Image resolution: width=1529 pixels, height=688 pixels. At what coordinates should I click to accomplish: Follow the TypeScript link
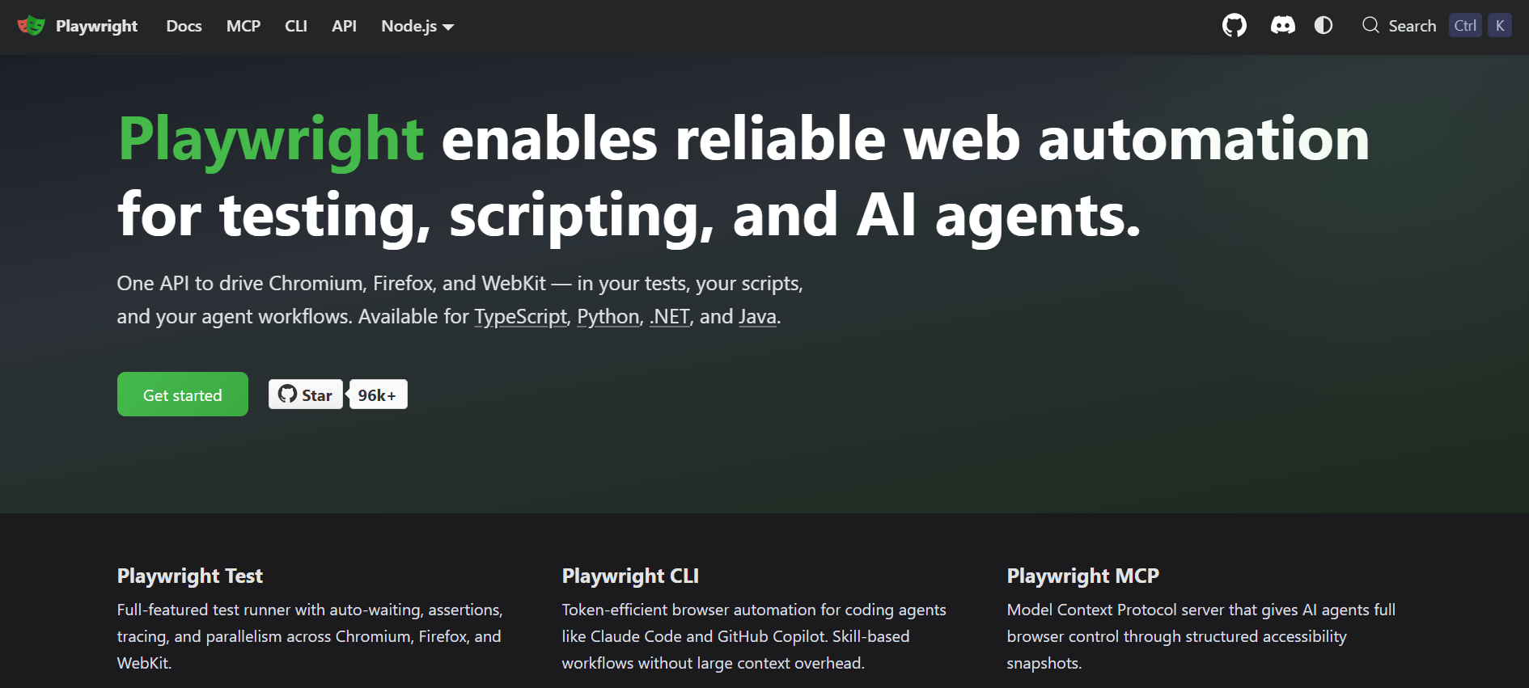[x=520, y=317]
